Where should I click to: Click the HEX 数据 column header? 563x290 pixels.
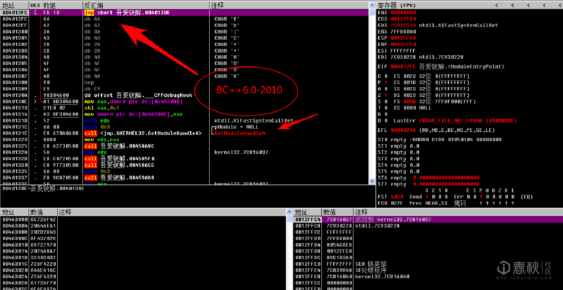[56, 5]
